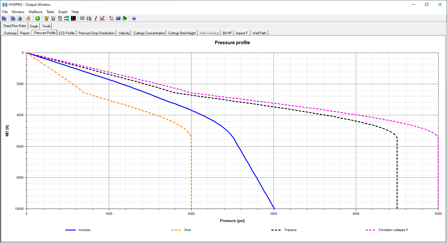Open the Graph menu
The image size is (447, 243).
click(x=63, y=12)
